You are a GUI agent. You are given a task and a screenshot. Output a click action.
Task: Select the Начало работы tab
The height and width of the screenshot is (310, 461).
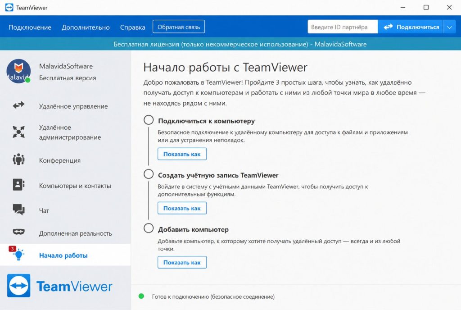coord(65,255)
